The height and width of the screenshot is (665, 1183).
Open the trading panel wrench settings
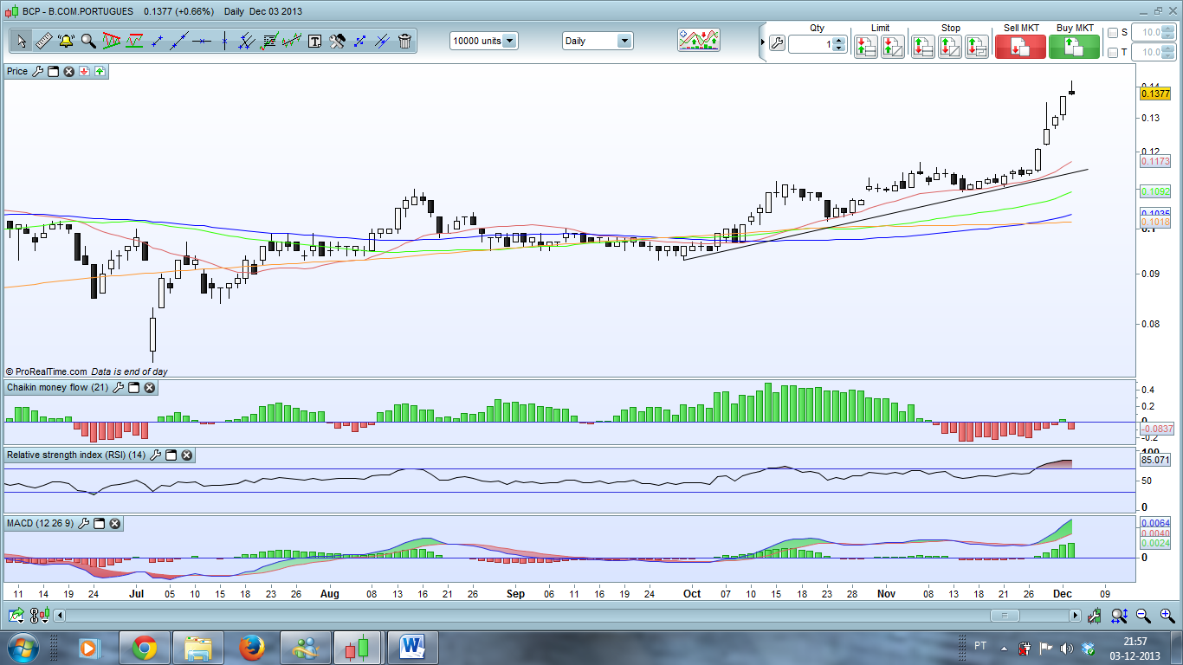click(777, 43)
